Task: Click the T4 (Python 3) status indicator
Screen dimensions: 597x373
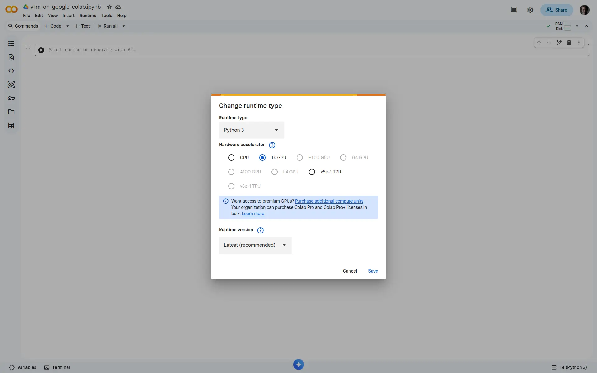Action: [569, 367]
